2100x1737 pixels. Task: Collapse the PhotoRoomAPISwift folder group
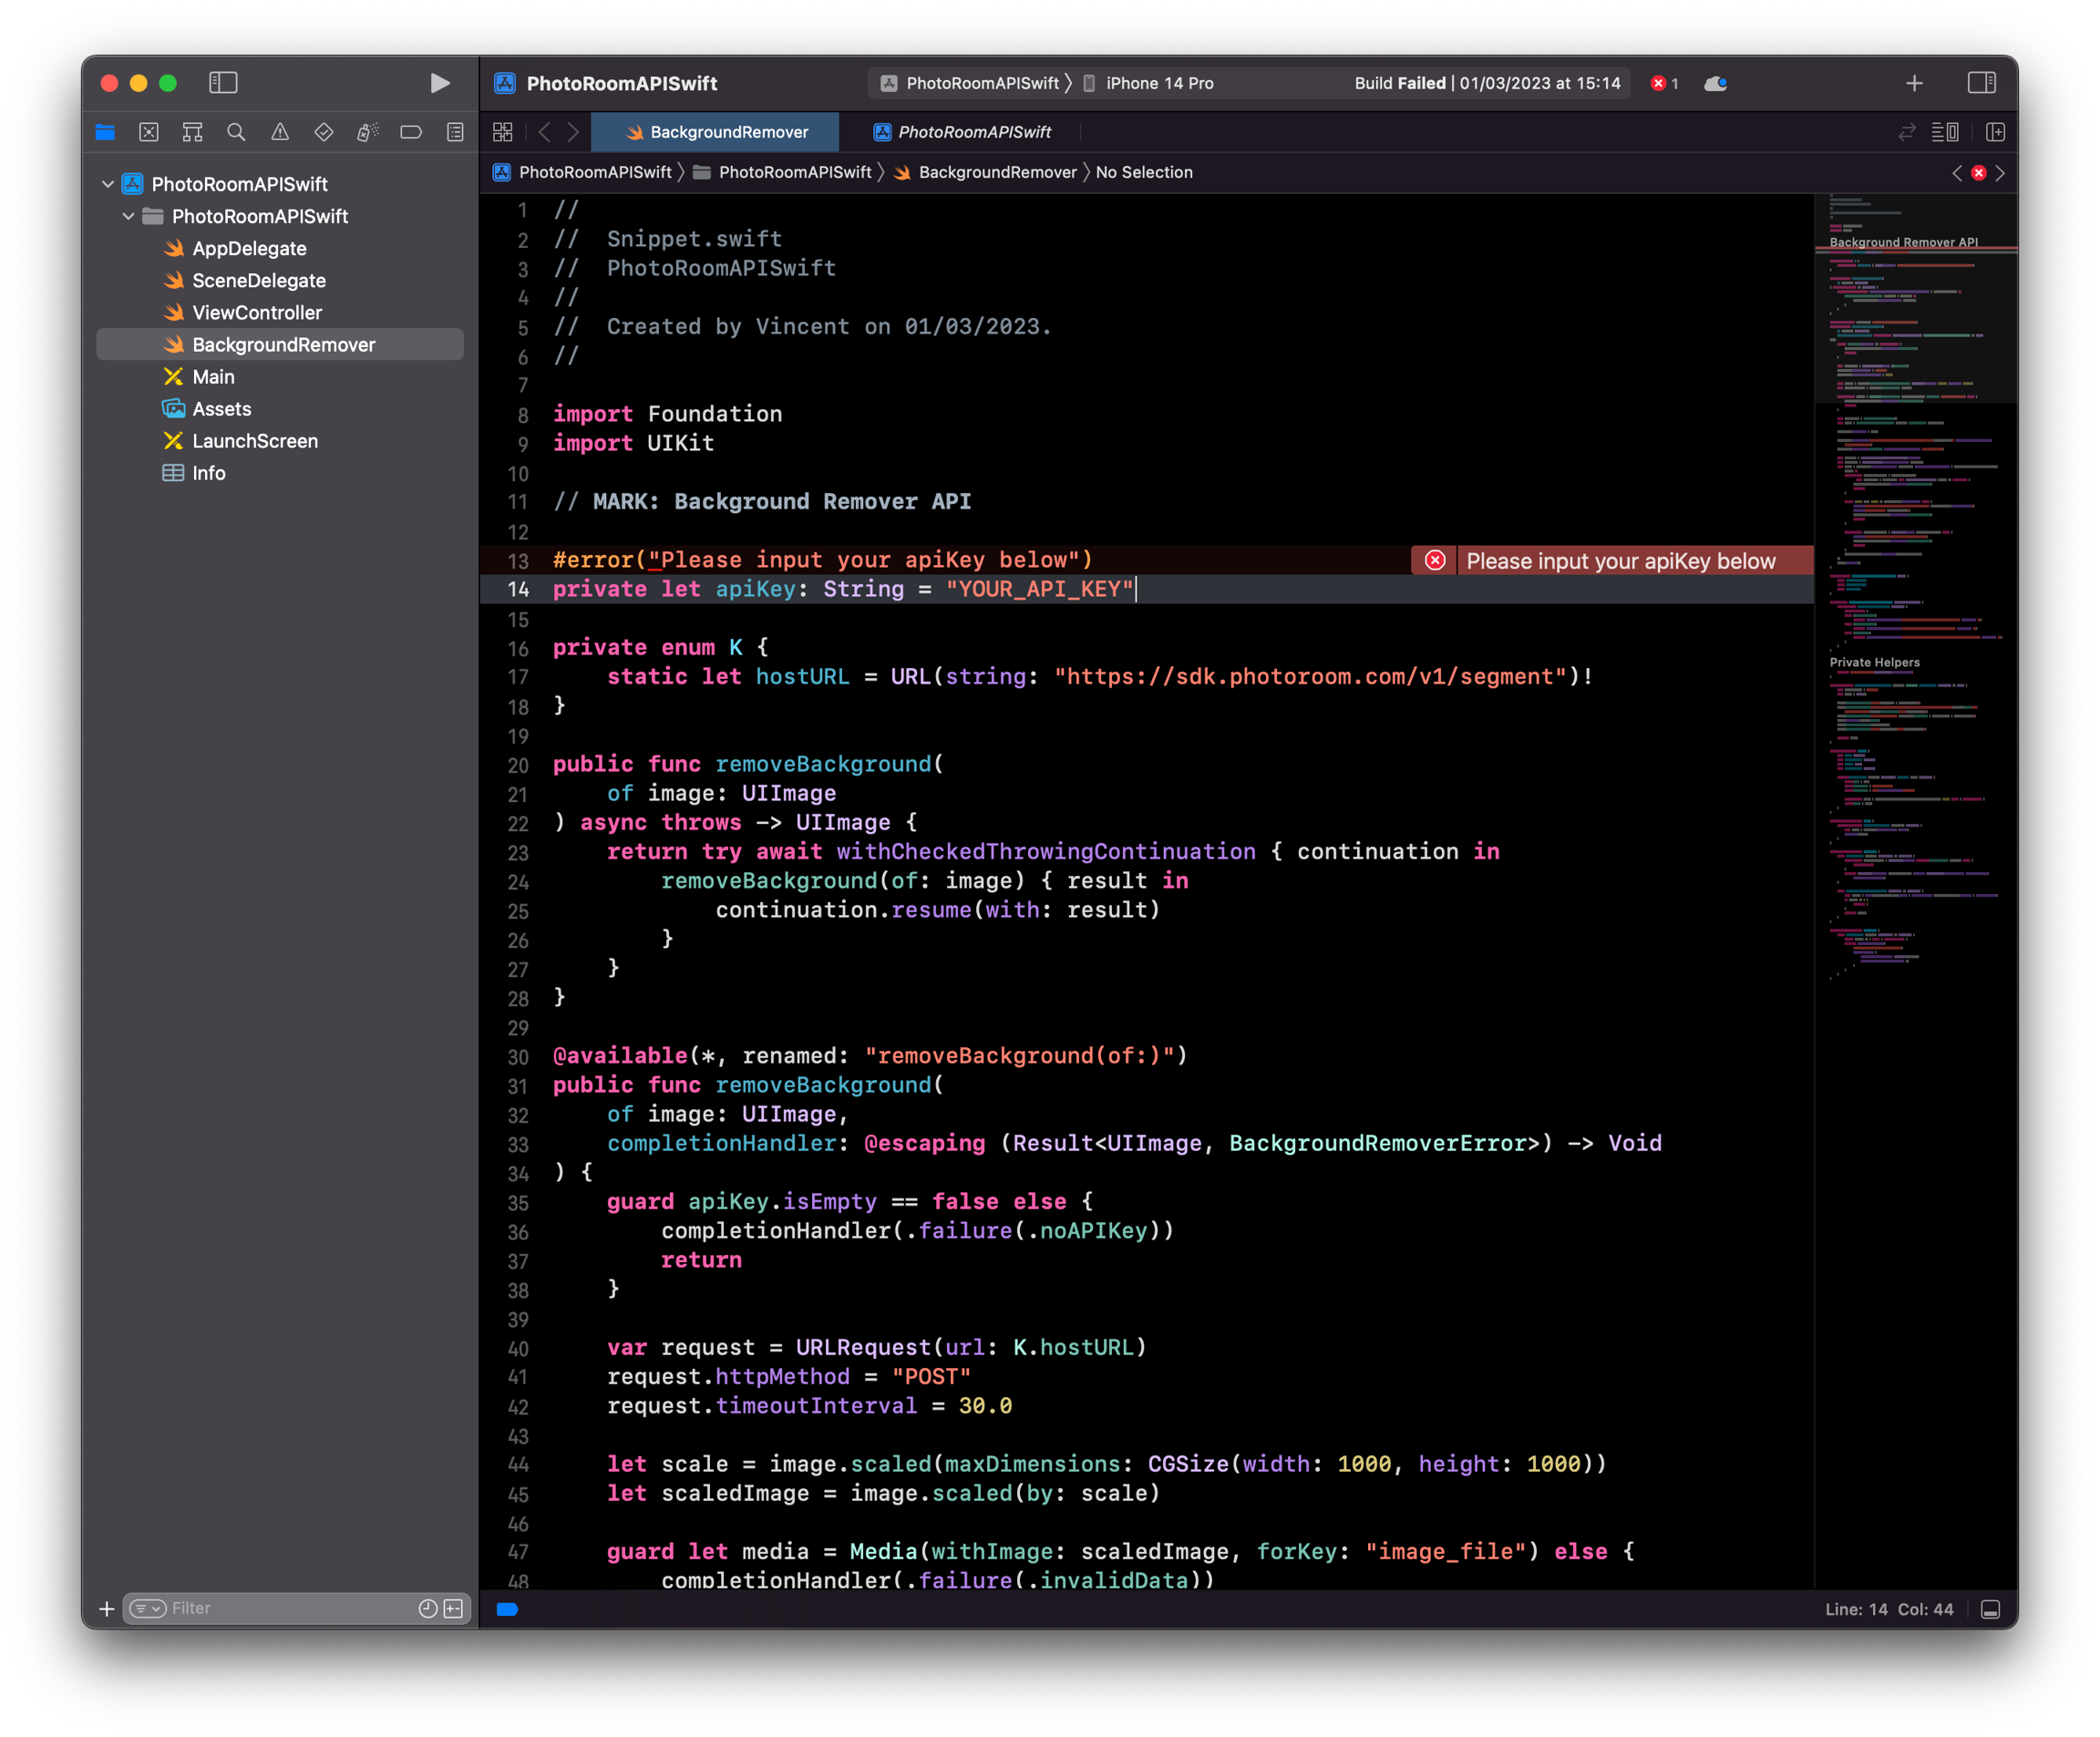click(x=128, y=216)
